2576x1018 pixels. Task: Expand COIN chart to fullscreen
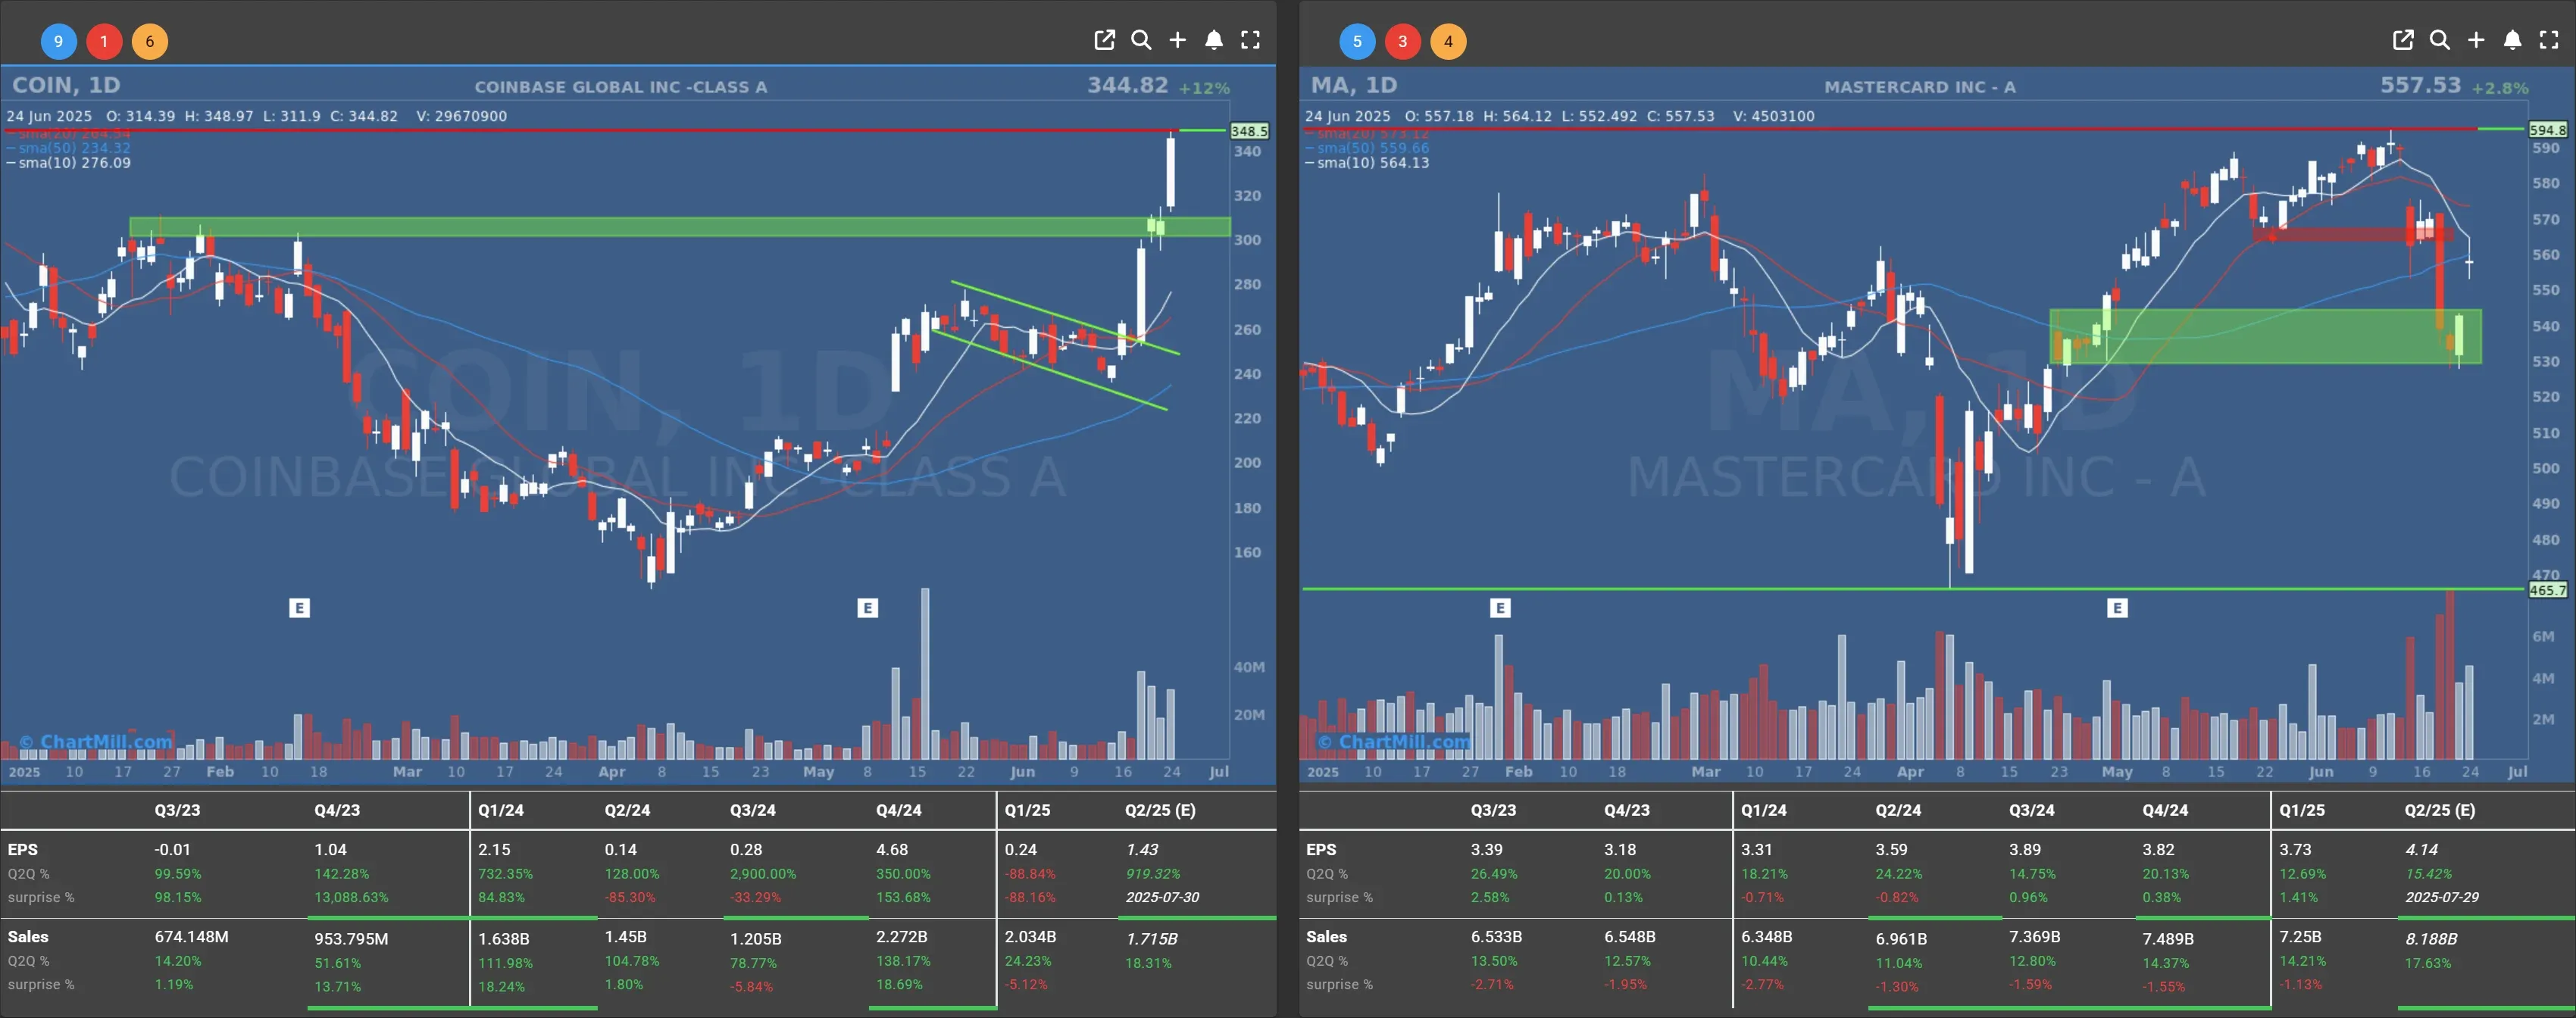point(1250,40)
